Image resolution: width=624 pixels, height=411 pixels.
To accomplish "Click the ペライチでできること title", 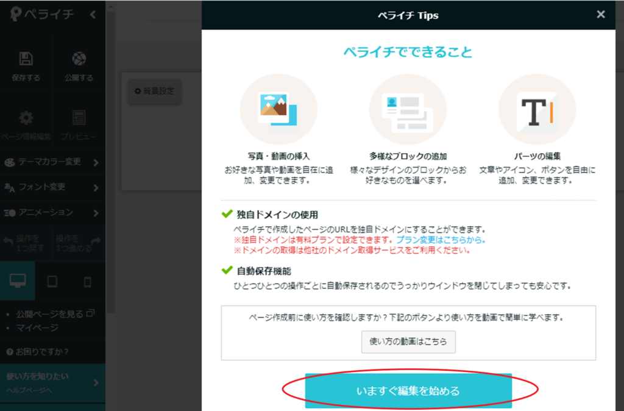I will pos(408,52).
